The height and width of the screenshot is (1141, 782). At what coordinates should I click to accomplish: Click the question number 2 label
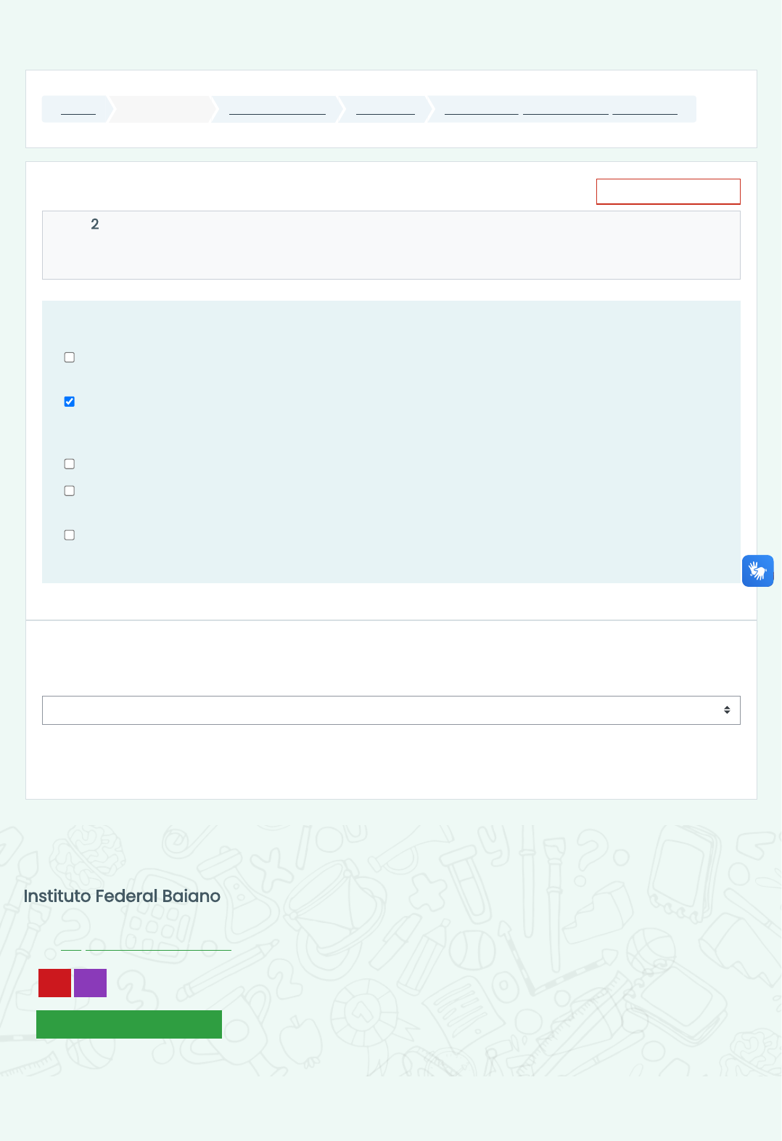click(95, 224)
